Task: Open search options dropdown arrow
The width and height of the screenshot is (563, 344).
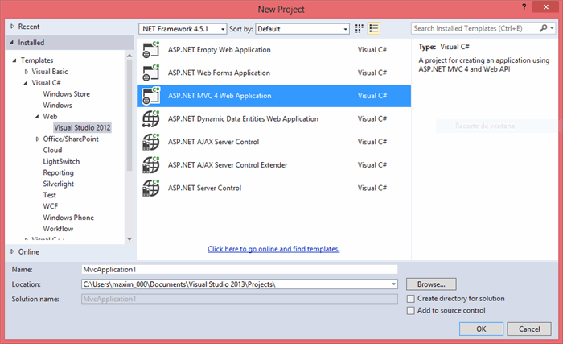Action: (552, 28)
